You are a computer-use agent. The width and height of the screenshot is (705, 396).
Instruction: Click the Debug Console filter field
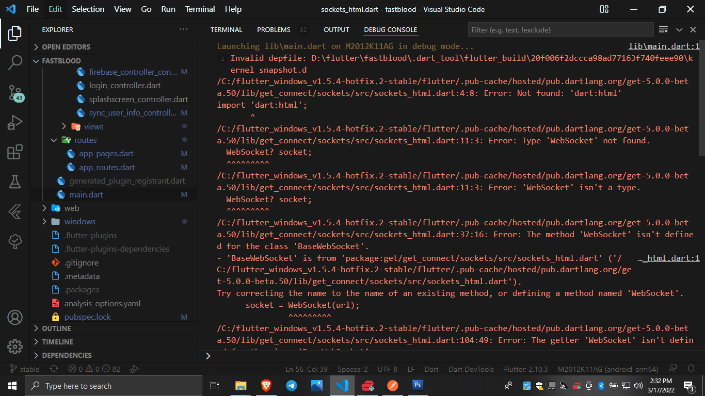point(560,29)
